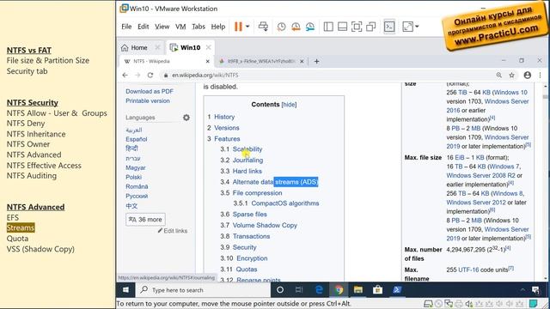Screen dimensions: 550x309
Task: Toggle the VMware thumbnail bar
Action: pyautogui.click(x=342, y=27)
